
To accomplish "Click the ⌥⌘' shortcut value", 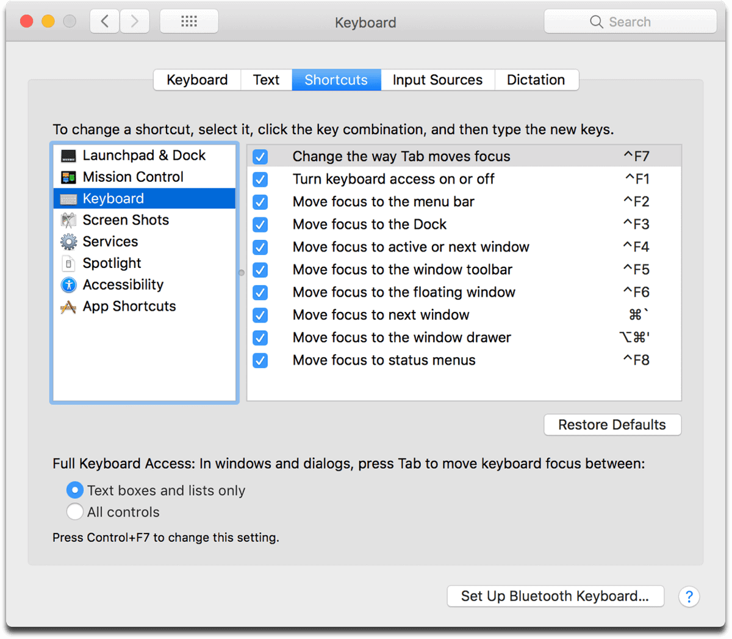I will (634, 338).
